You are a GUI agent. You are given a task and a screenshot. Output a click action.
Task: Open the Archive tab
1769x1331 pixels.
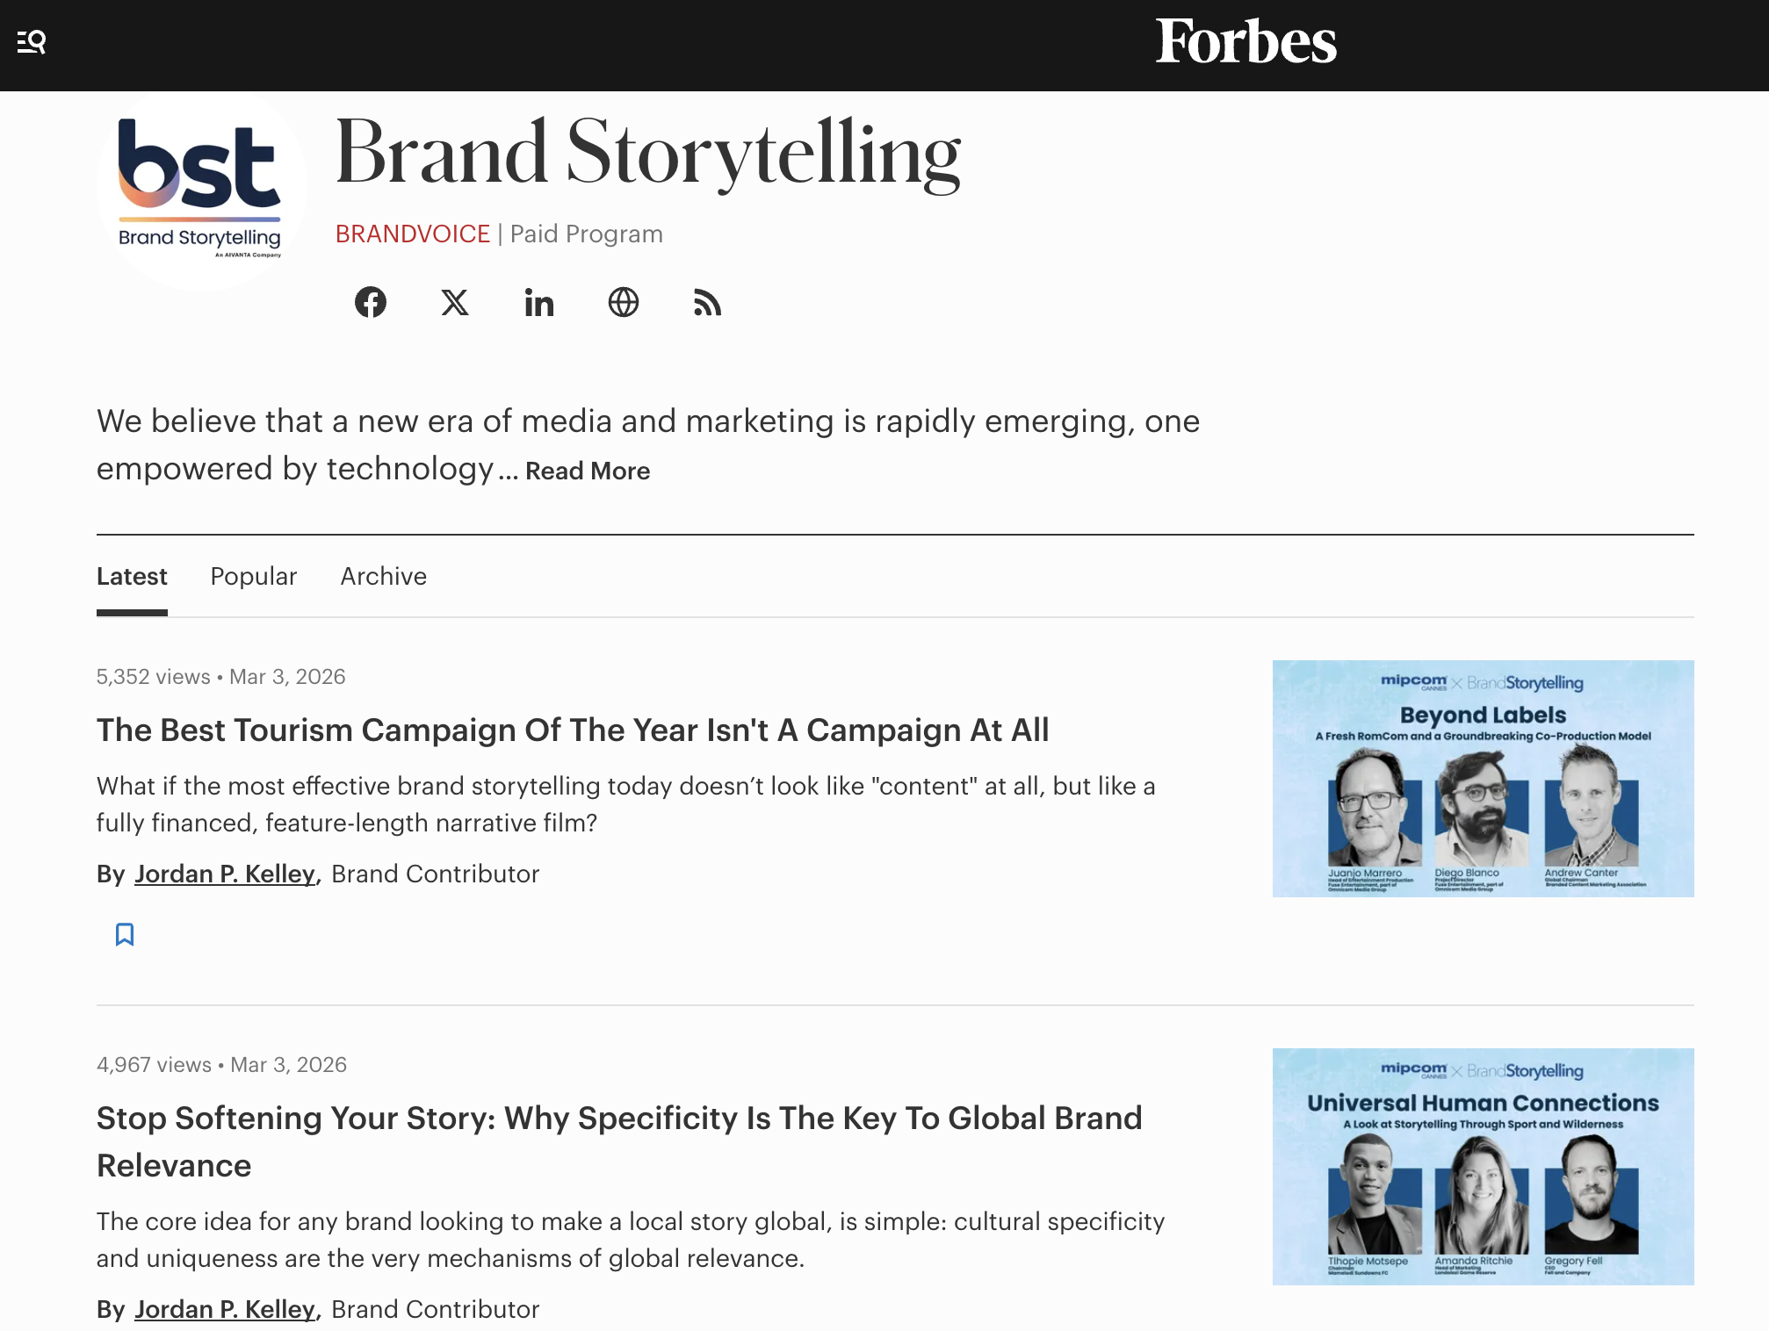[384, 577]
